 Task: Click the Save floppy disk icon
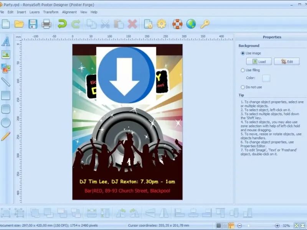click(x=33, y=24)
